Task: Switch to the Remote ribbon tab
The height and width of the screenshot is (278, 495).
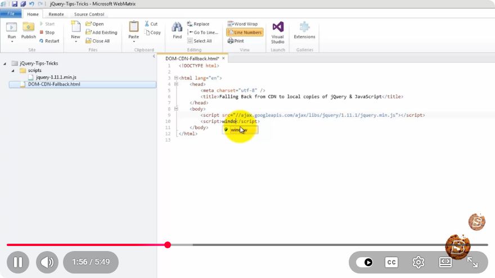Action: [x=56, y=14]
